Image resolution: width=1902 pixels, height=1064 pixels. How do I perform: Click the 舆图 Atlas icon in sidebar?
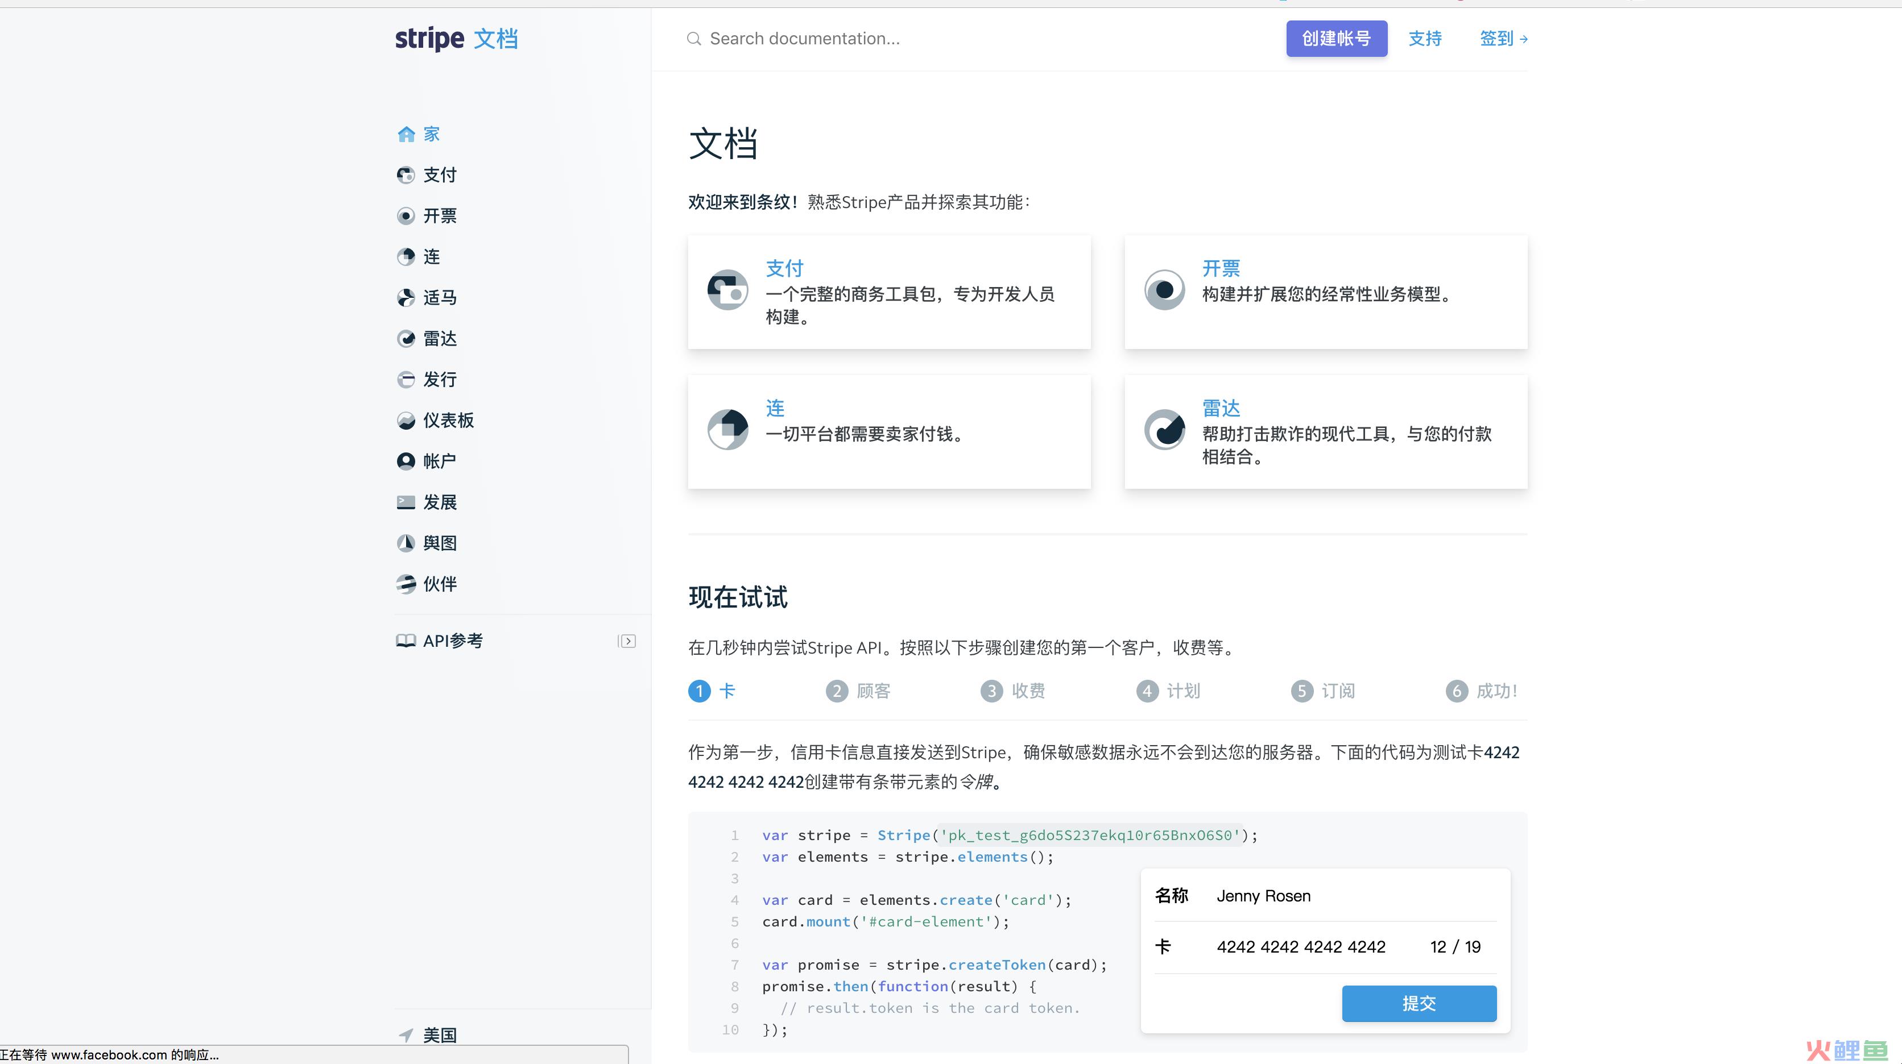406,543
